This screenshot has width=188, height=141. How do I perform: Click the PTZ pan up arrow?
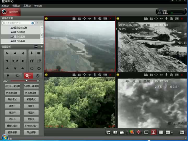tap(15, 53)
